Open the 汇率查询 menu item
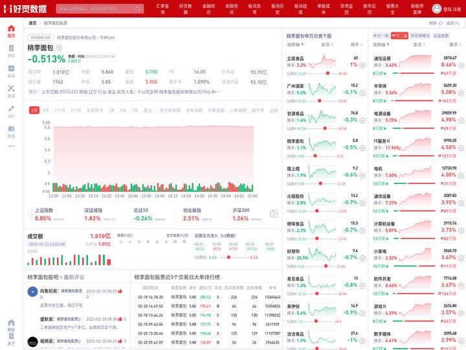 (162, 9)
